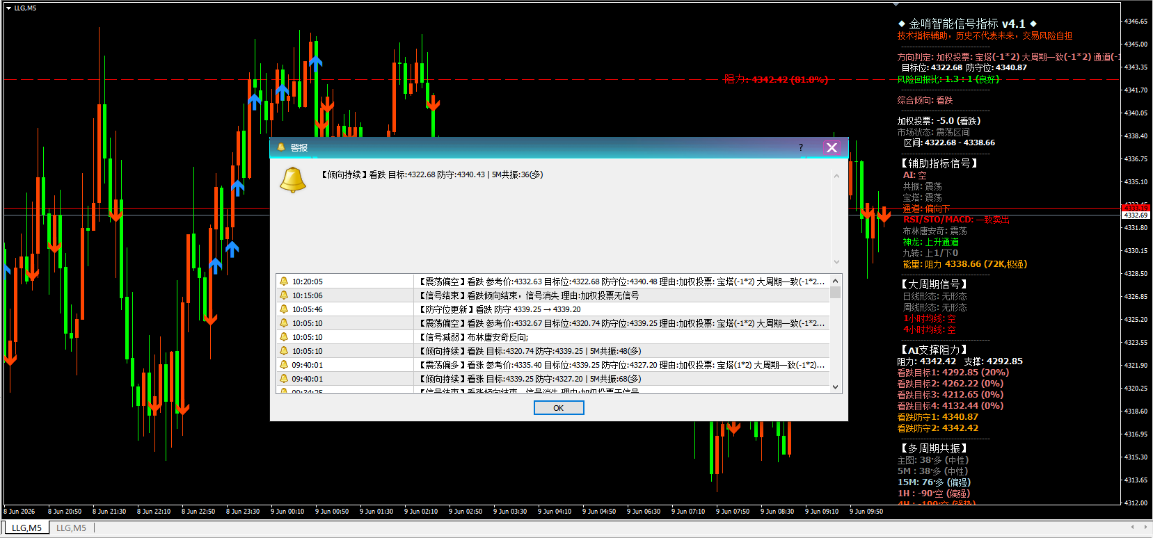The width and height of the screenshot is (1153, 538).
Task: Click the bell icon of the 10:20:05 row
Action: (x=284, y=282)
